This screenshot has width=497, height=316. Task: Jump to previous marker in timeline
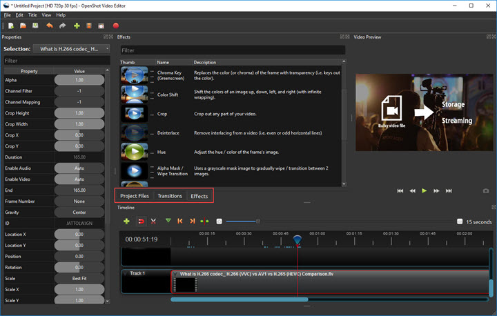click(x=180, y=221)
